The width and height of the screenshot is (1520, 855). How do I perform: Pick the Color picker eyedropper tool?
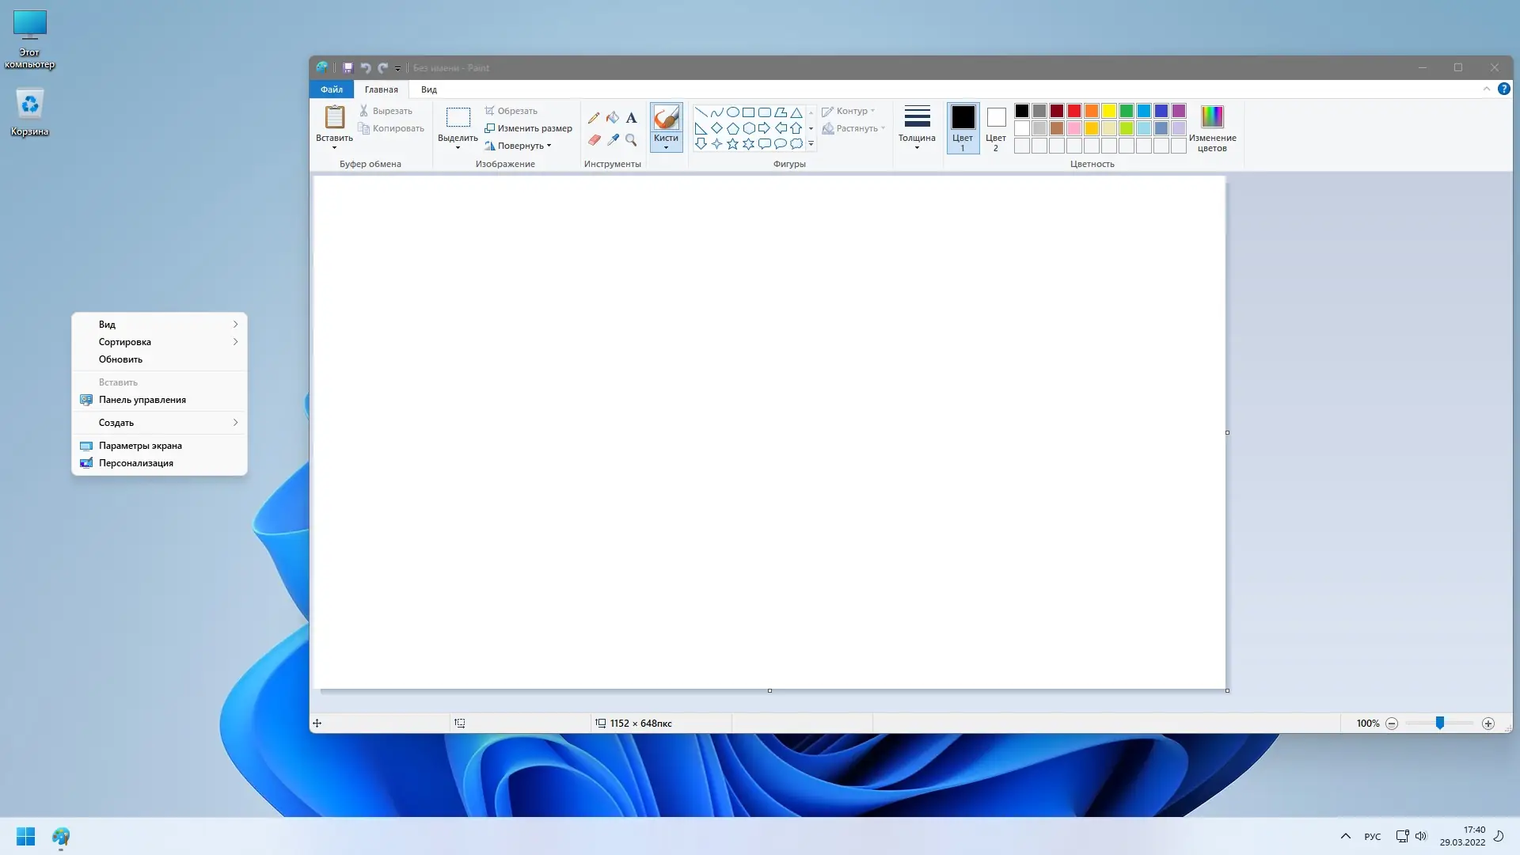click(613, 140)
